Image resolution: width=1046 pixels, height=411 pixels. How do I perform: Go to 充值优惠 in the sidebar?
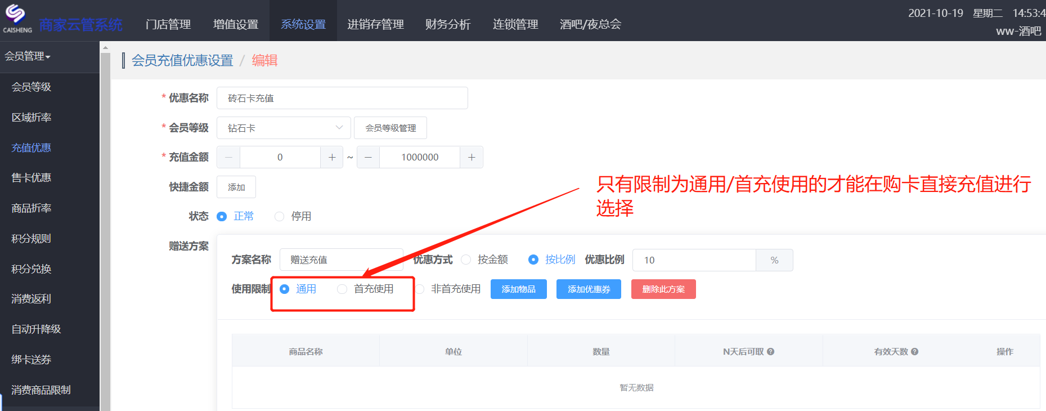click(32, 148)
